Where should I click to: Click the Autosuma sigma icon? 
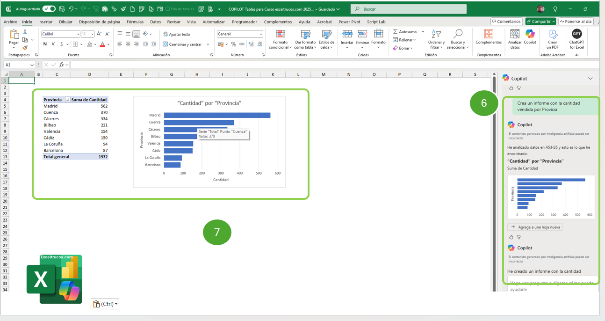[x=396, y=32]
